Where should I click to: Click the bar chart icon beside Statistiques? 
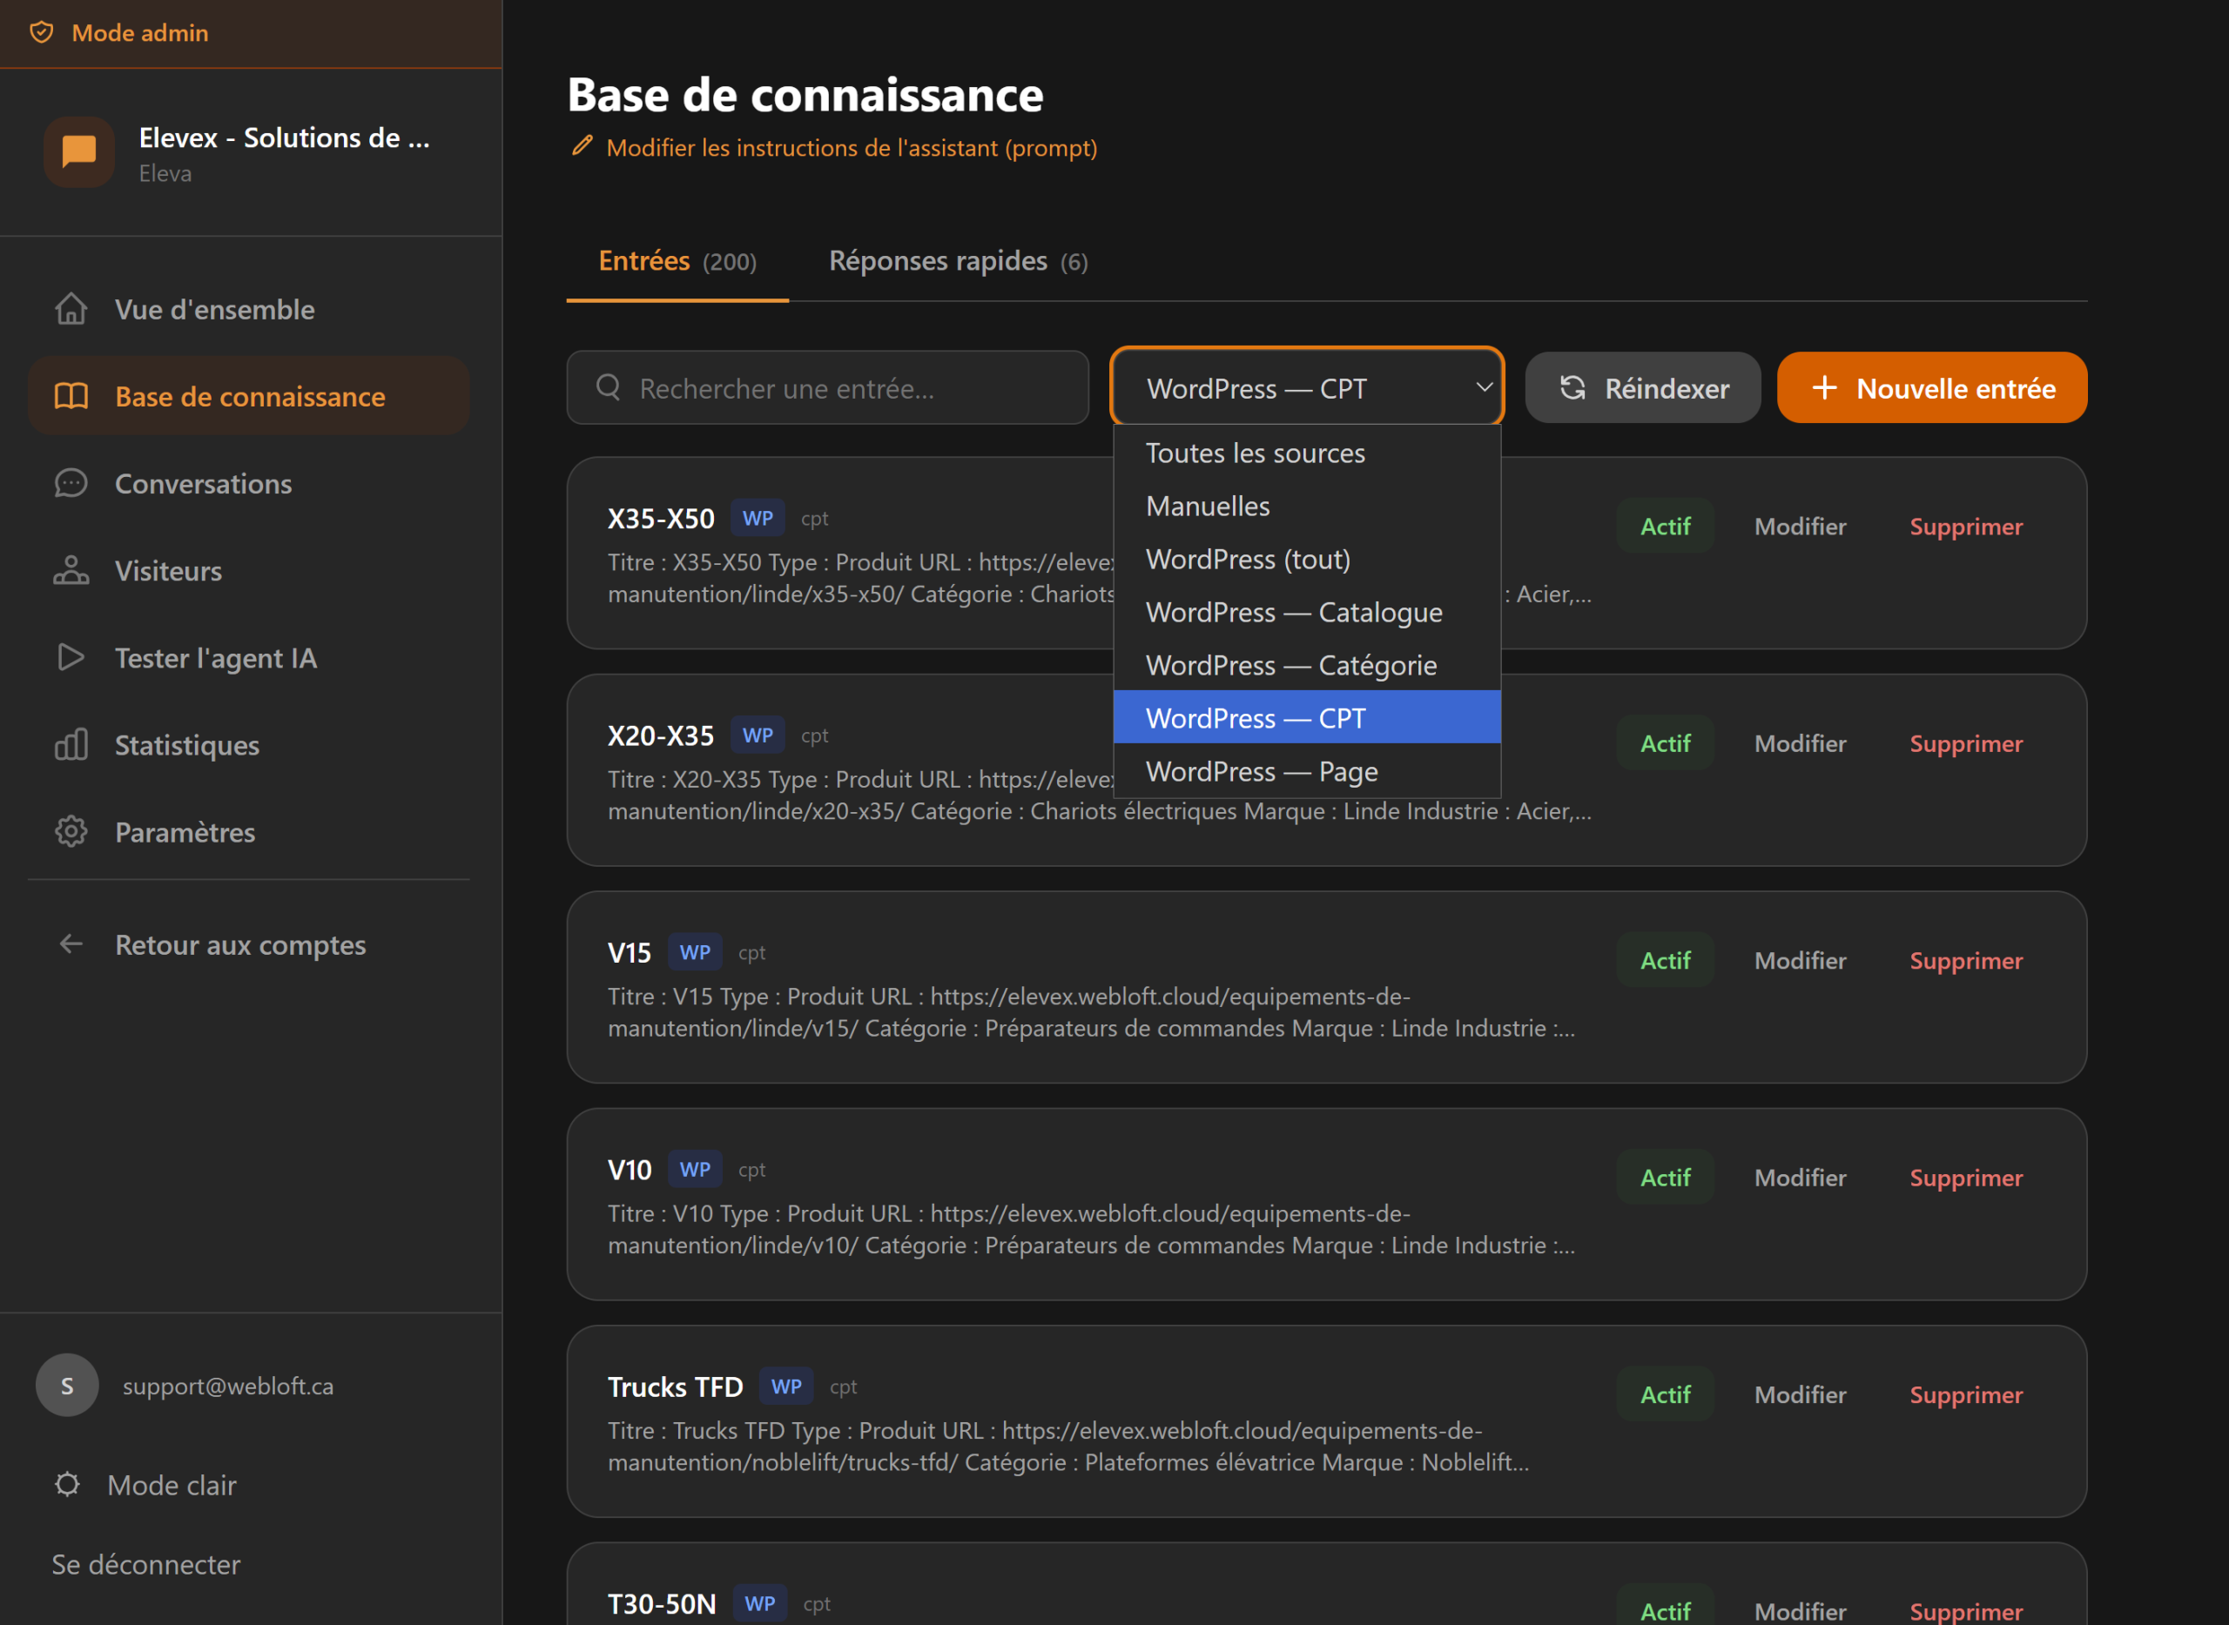[71, 745]
